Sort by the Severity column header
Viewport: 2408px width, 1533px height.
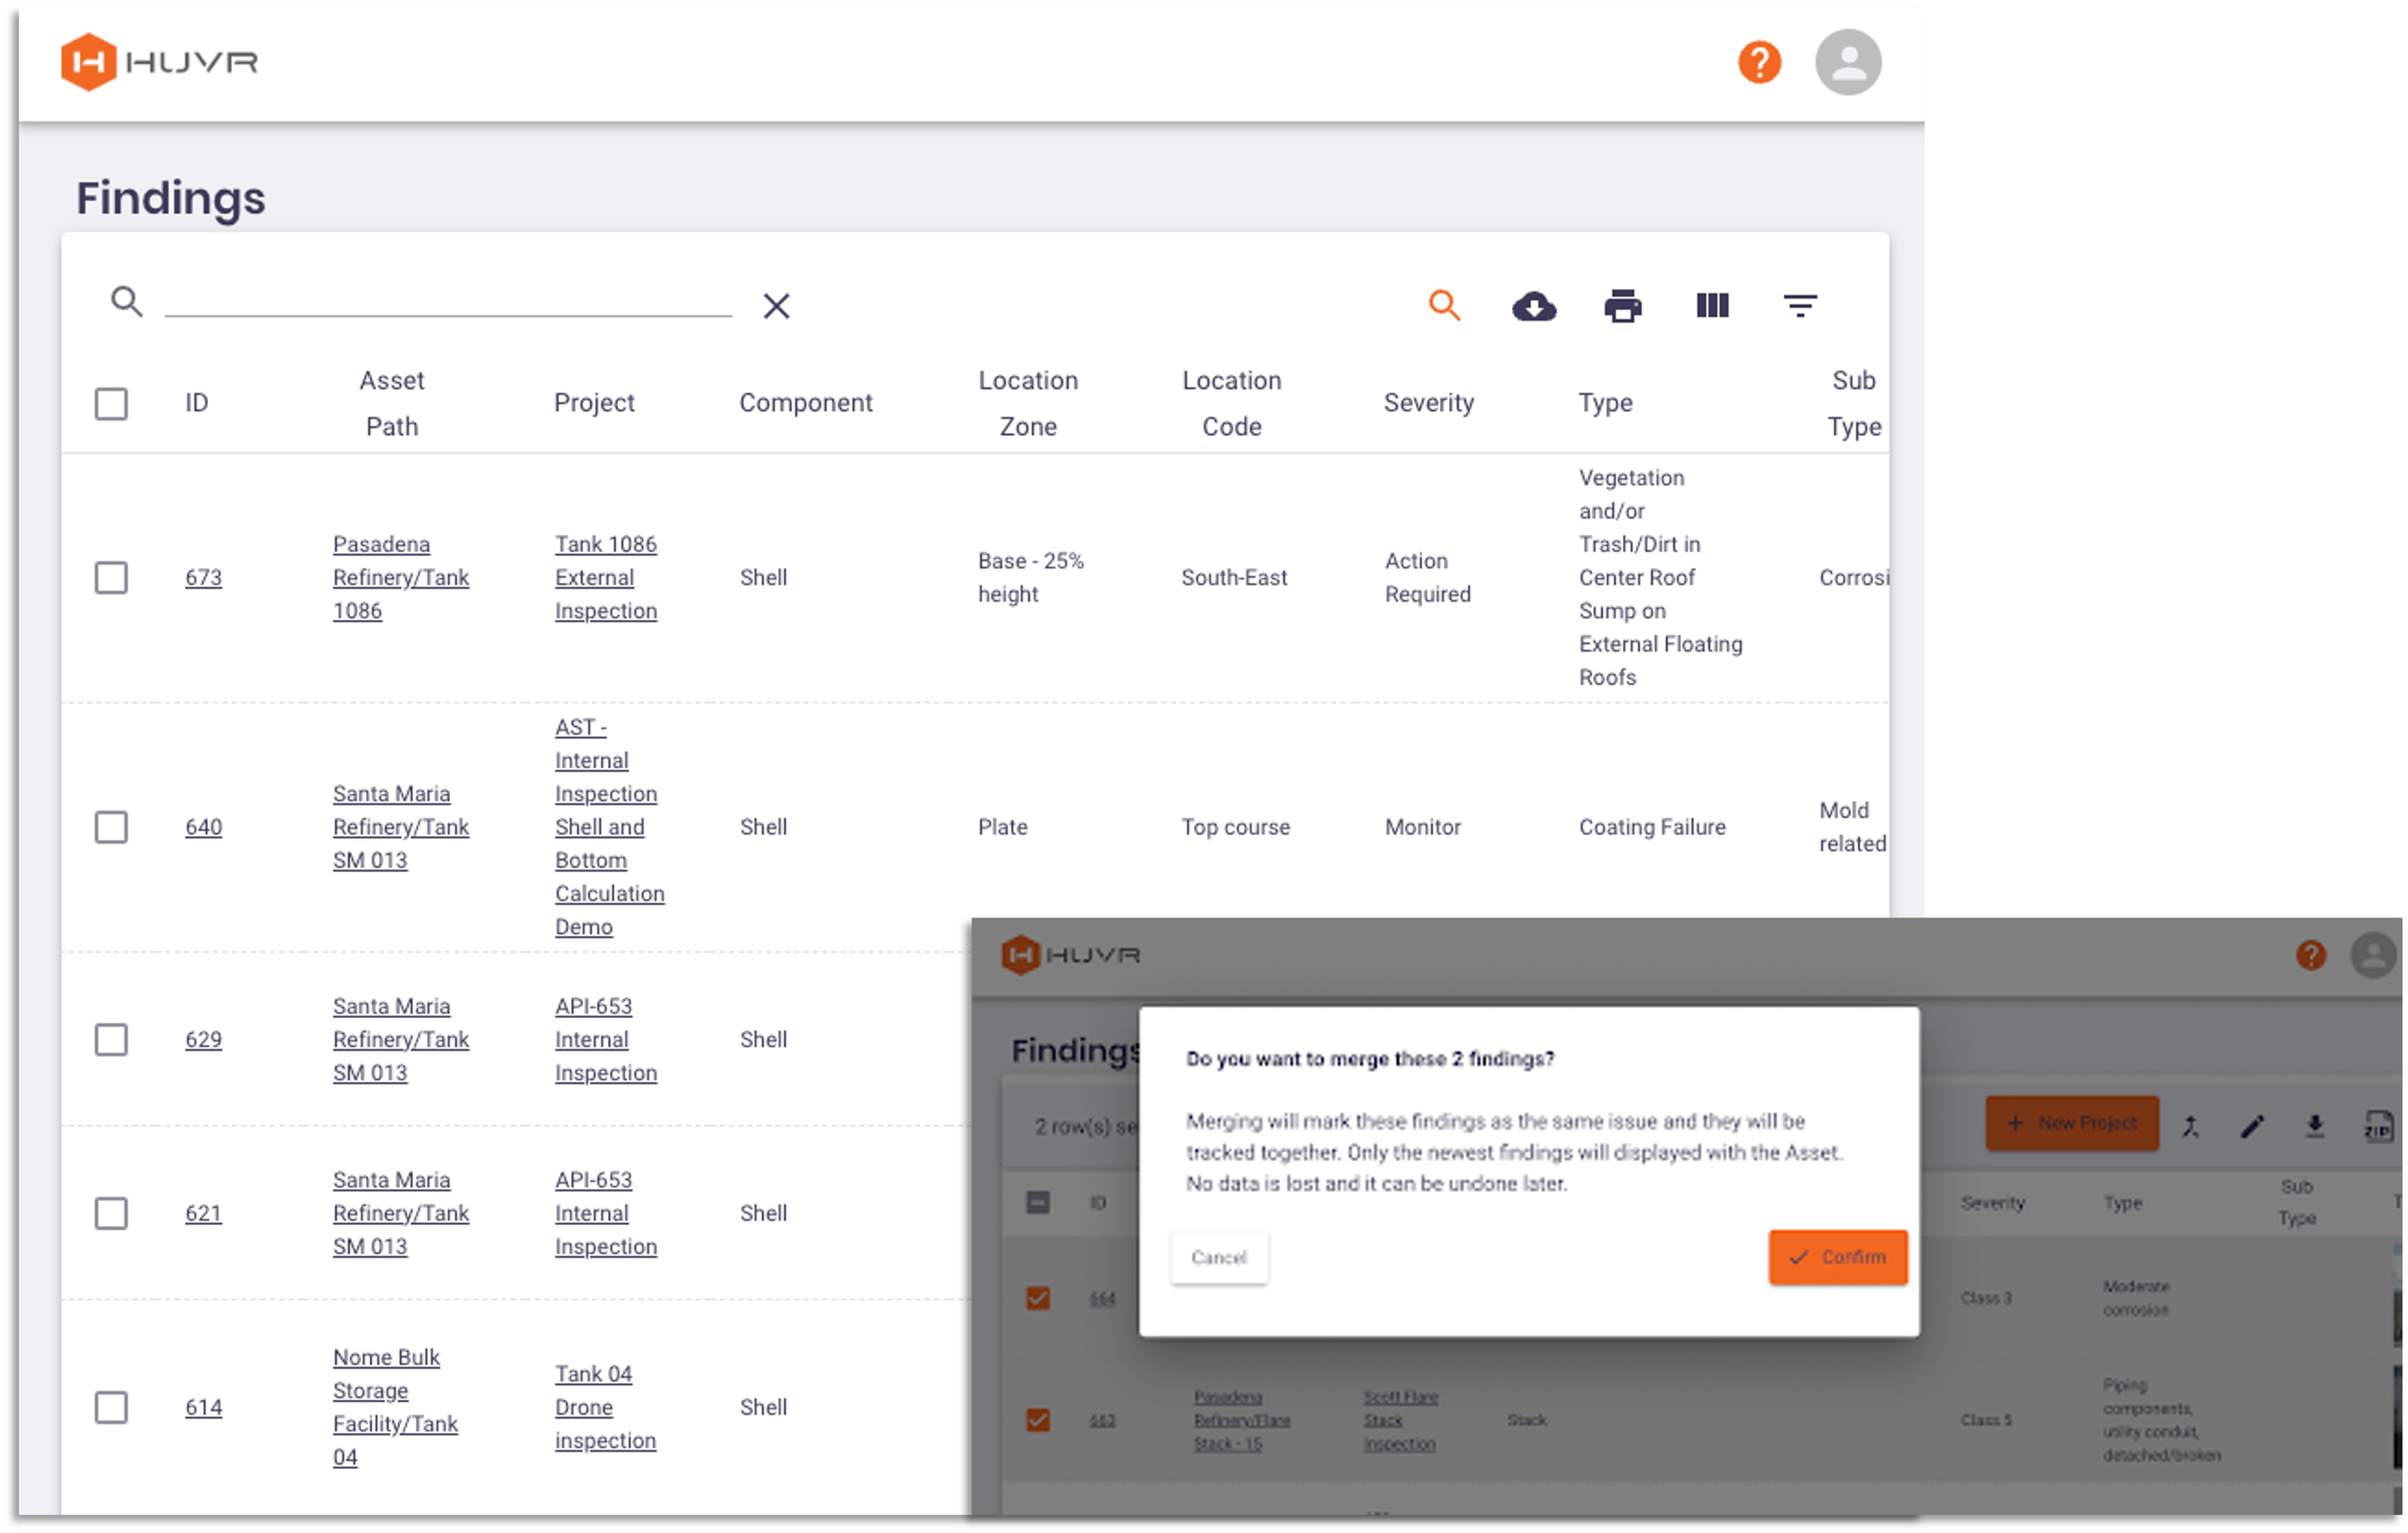tap(1428, 403)
